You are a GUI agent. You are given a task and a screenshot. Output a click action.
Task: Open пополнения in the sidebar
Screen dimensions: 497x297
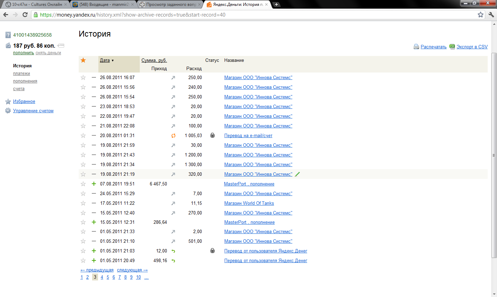25,81
